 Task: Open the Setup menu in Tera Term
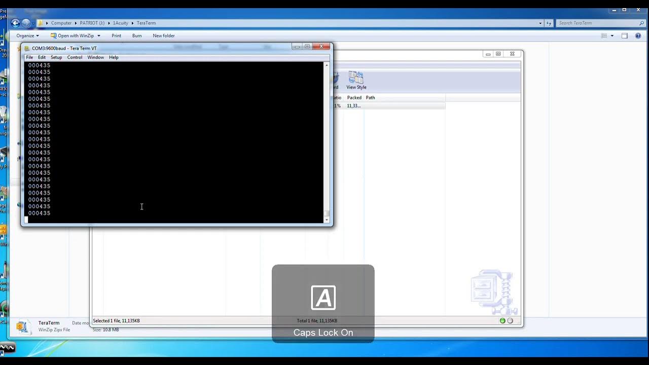point(56,57)
